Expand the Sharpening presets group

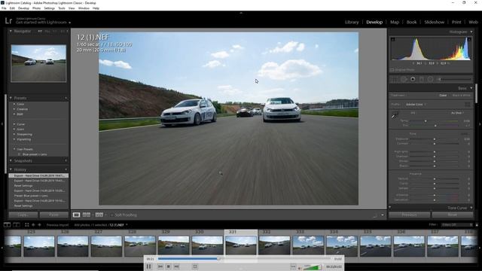click(14, 134)
